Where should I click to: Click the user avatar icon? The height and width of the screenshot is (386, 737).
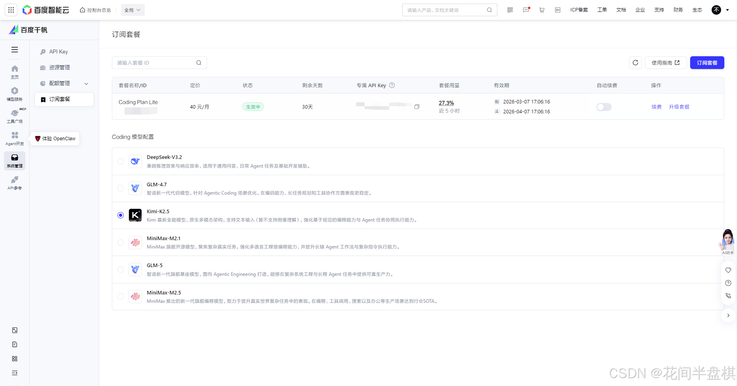coord(716,10)
